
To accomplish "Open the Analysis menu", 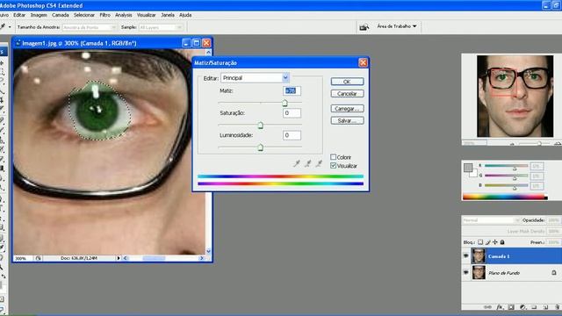I will tap(124, 15).
